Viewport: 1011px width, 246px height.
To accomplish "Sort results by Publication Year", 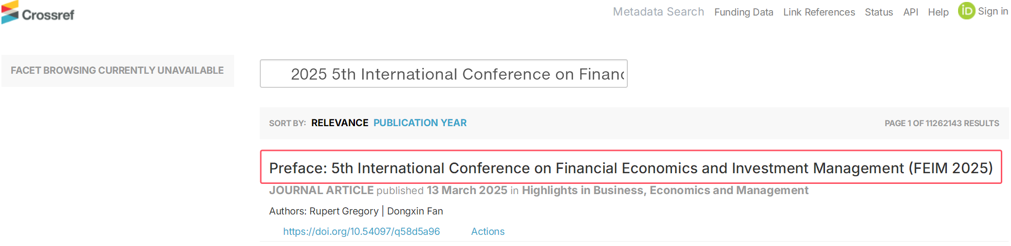I will [x=420, y=123].
